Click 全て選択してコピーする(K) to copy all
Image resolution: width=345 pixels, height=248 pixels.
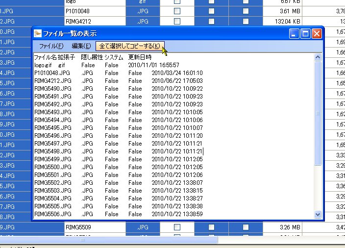pos(130,46)
